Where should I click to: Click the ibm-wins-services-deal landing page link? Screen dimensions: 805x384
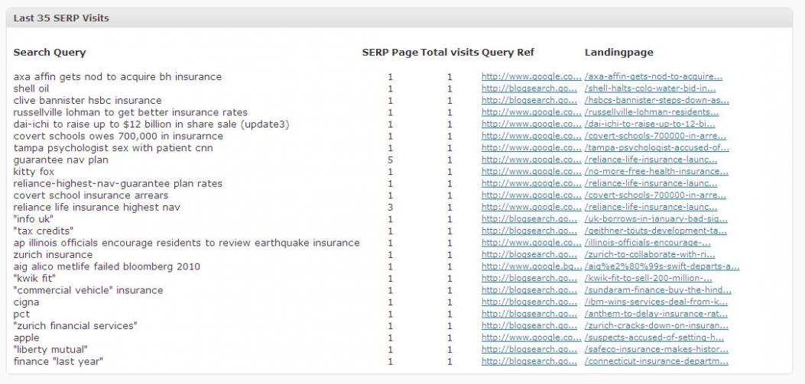pos(655,302)
